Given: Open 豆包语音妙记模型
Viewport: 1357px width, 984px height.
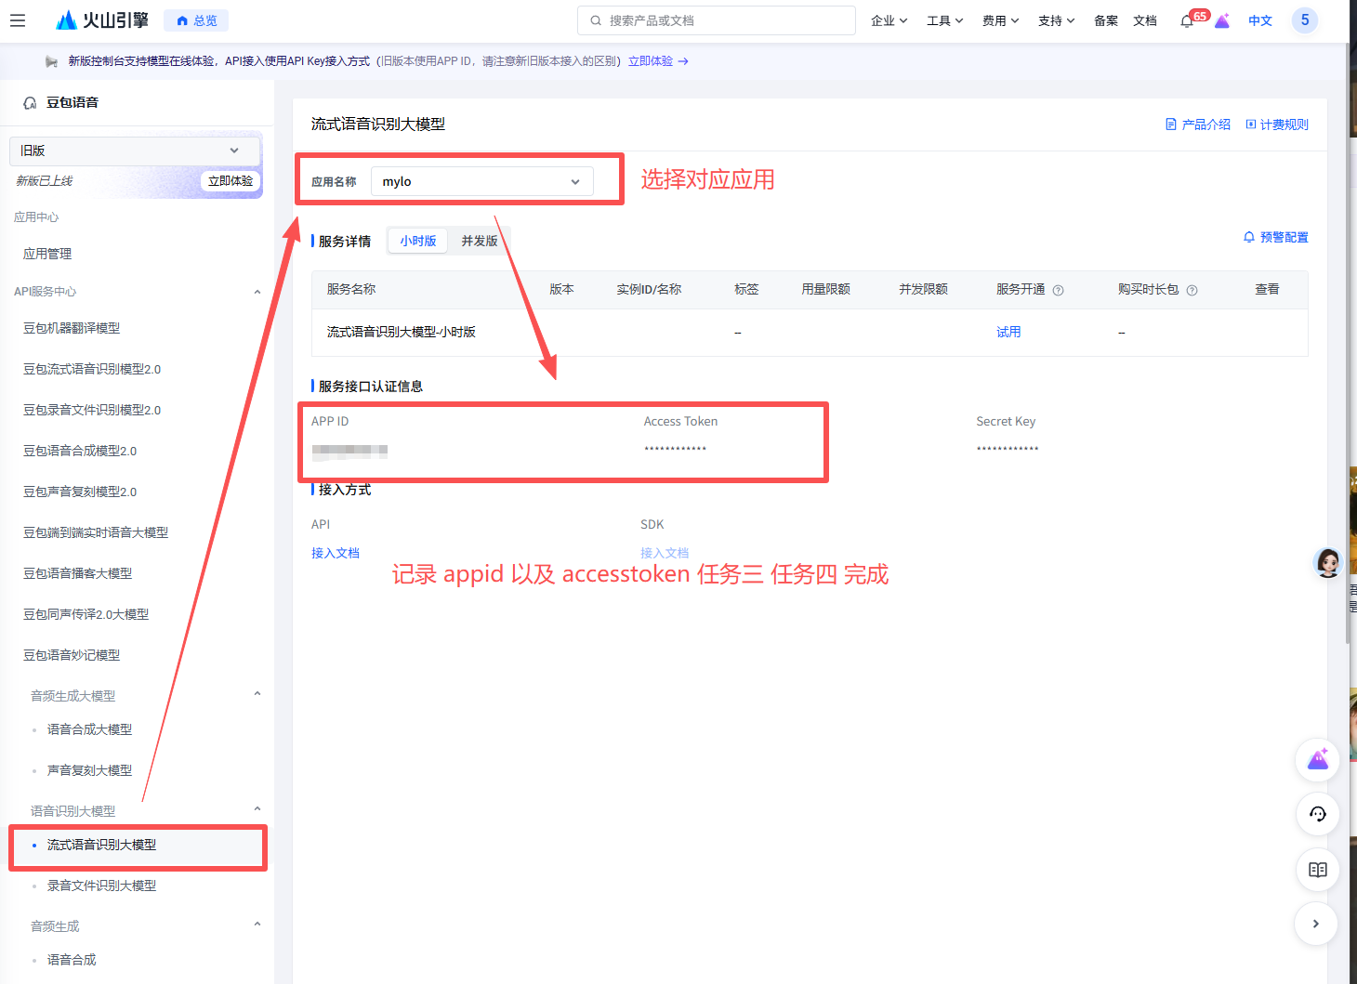Looking at the screenshot, I should [72, 655].
